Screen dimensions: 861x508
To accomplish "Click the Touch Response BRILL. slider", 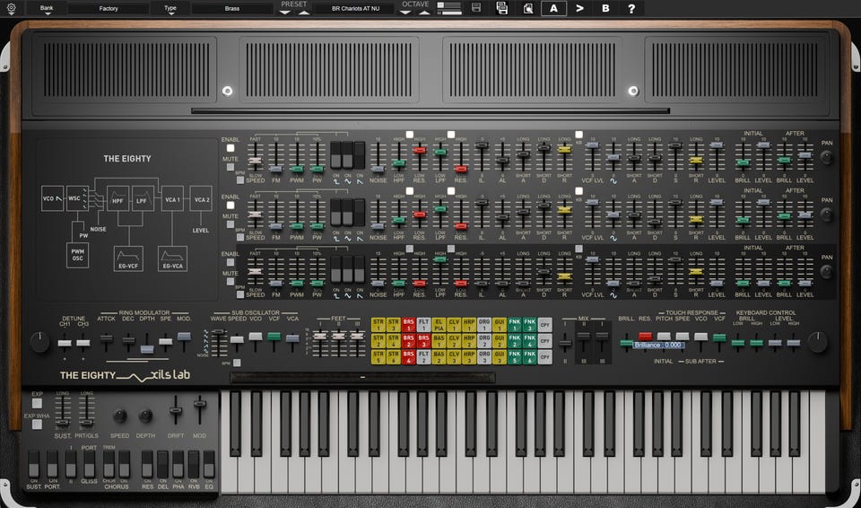I will (x=627, y=343).
